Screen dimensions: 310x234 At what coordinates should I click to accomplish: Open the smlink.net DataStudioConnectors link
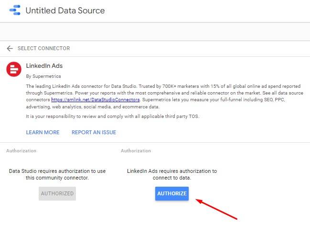[x=96, y=100]
